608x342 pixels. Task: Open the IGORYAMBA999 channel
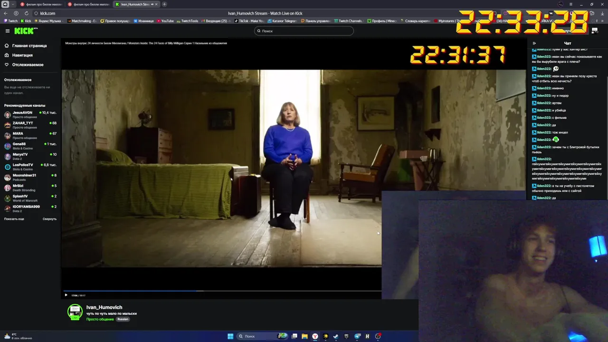pyautogui.click(x=30, y=209)
